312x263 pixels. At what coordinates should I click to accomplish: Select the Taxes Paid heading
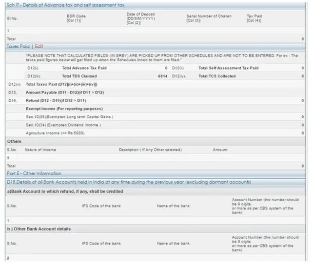(x=18, y=46)
